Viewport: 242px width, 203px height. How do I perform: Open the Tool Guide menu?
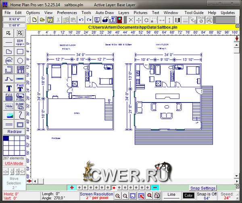[x=194, y=12]
